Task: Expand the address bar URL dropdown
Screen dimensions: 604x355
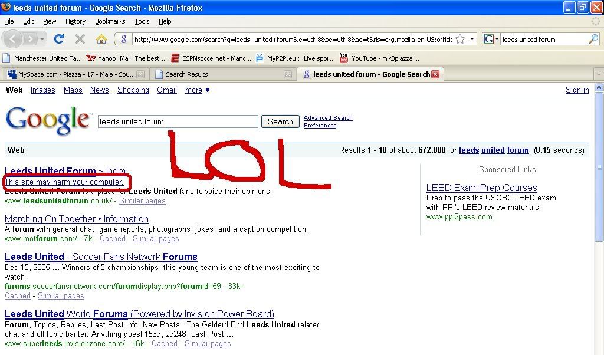Action: (x=472, y=39)
